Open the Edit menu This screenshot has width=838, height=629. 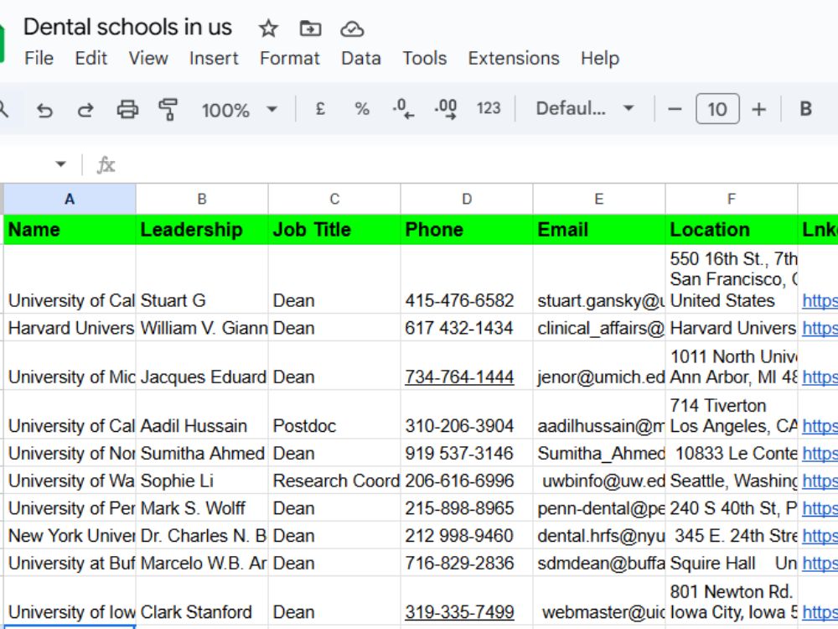[x=91, y=58]
